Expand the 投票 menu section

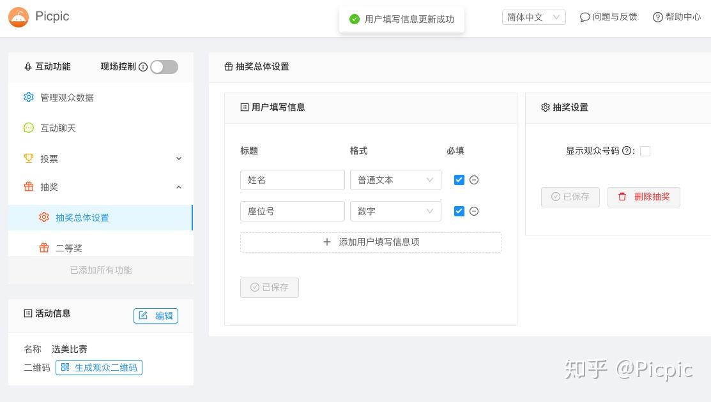[101, 158]
